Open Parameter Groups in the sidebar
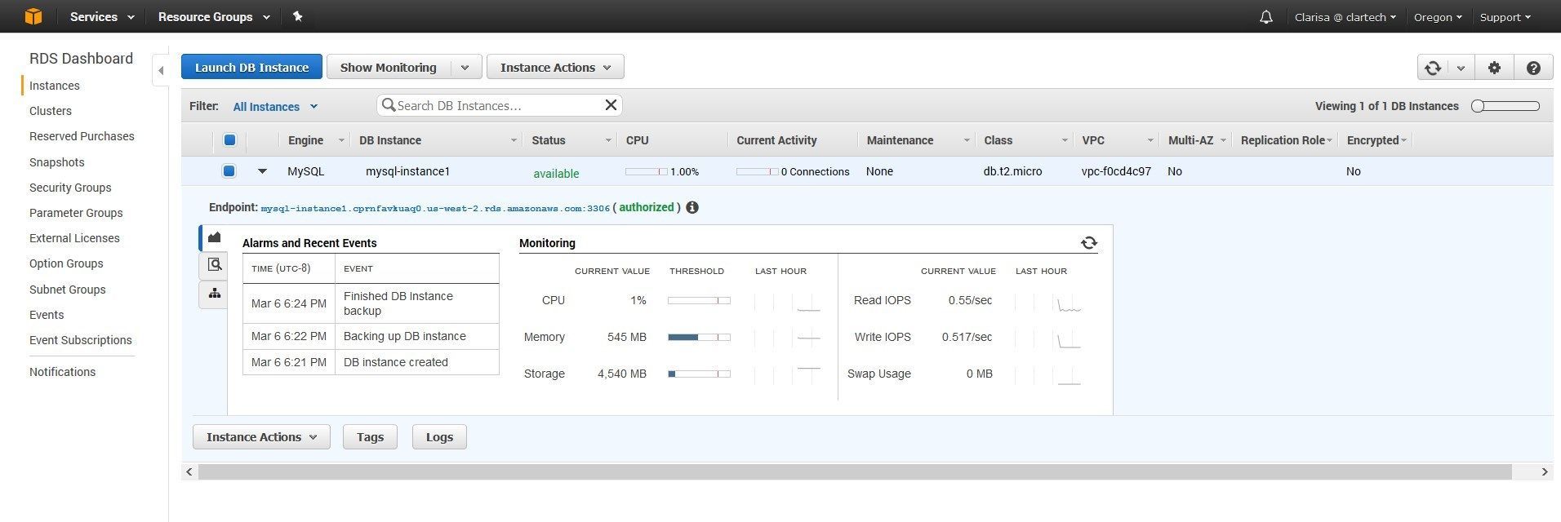Image resolution: width=1561 pixels, height=522 pixels. click(x=76, y=213)
